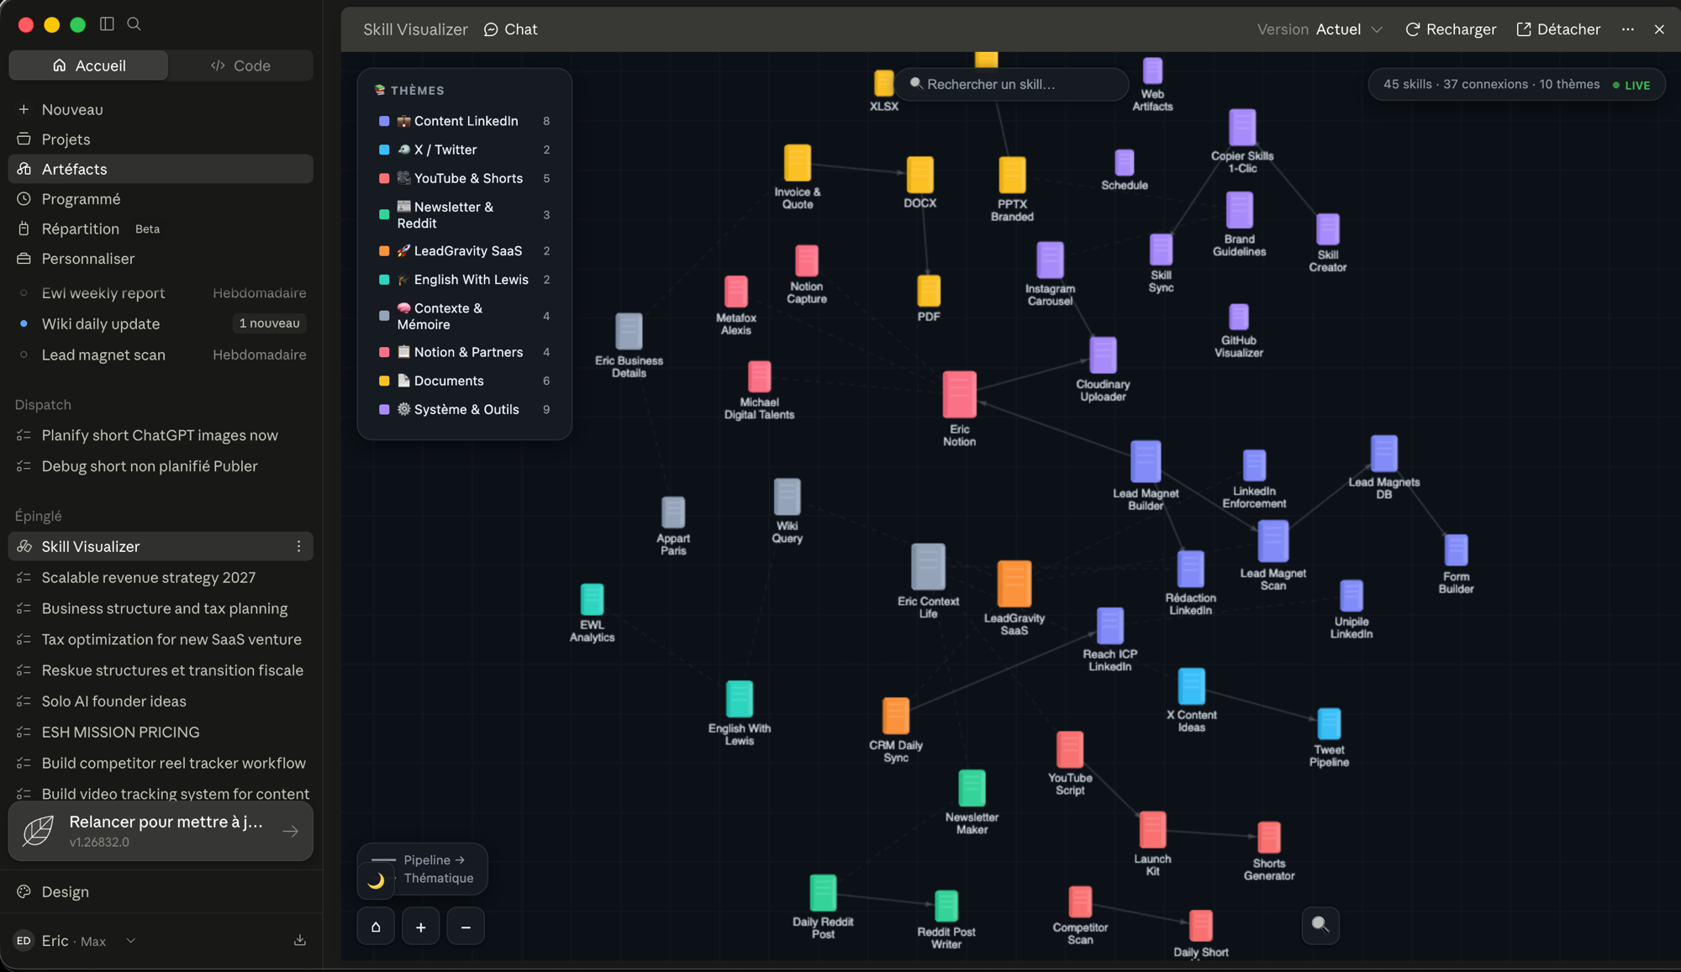Image resolution: width=1681 pixels, height=972 pixels.
Task: Open Skill Visualizer item options dots
Action: point(298,546)
